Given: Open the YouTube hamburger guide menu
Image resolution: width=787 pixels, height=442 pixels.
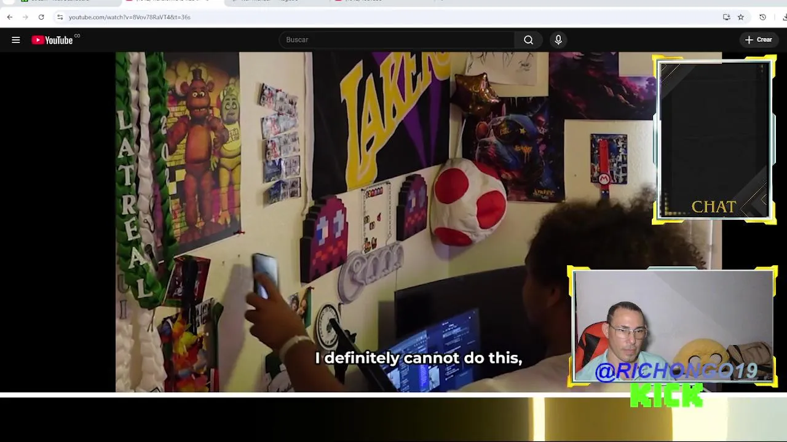Looking at the screenshot, I should (x=16, y=40).
